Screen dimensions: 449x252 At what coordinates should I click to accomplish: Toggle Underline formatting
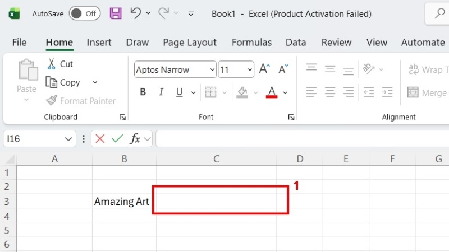pos(179,92)
